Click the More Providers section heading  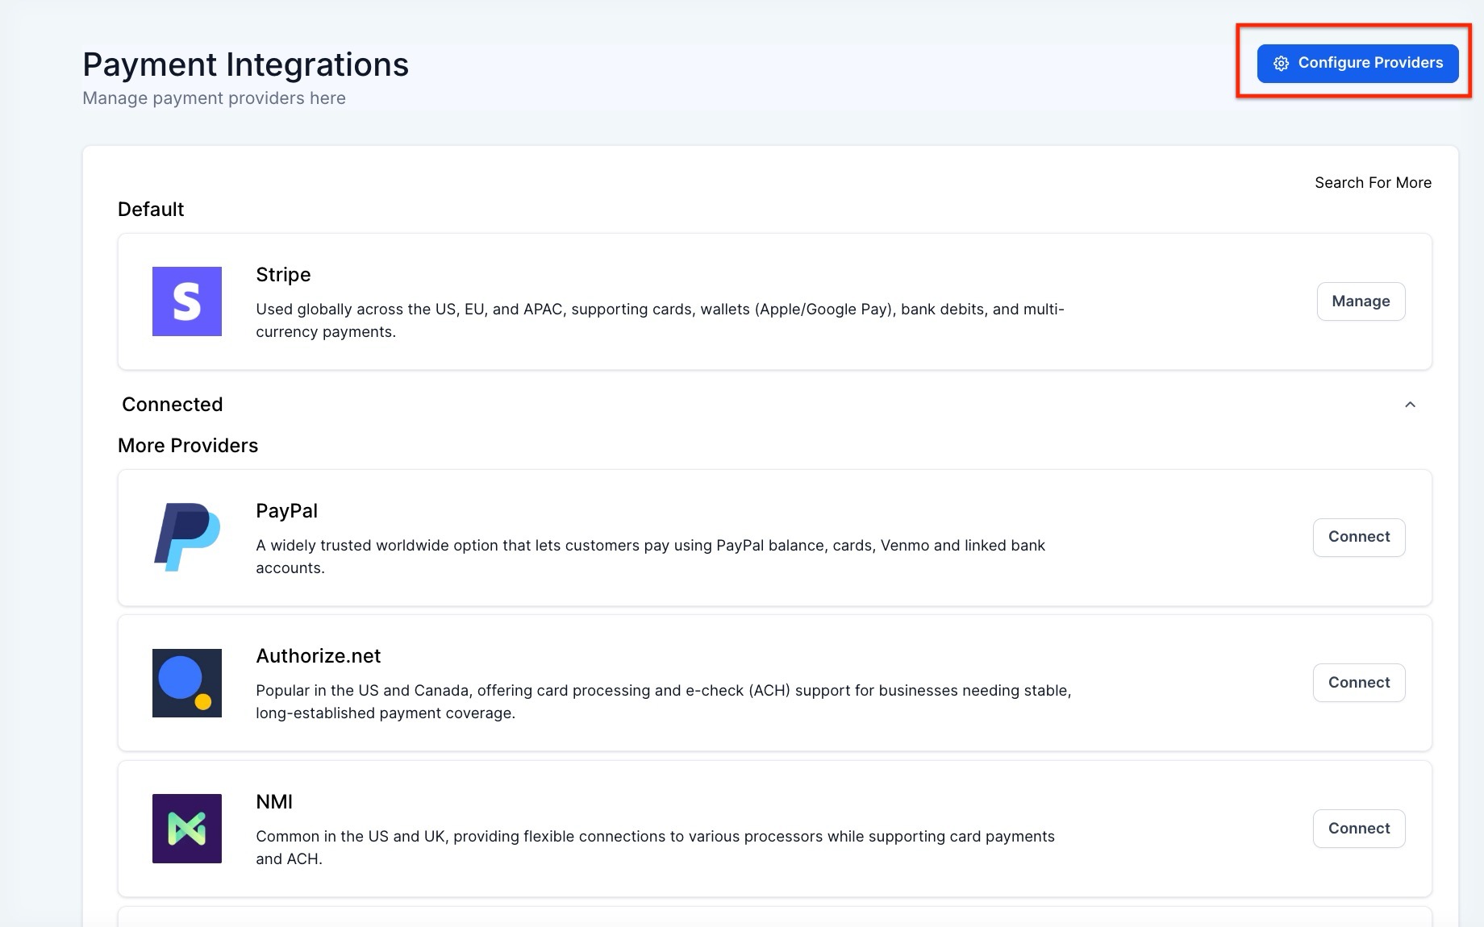click(188, 446)
